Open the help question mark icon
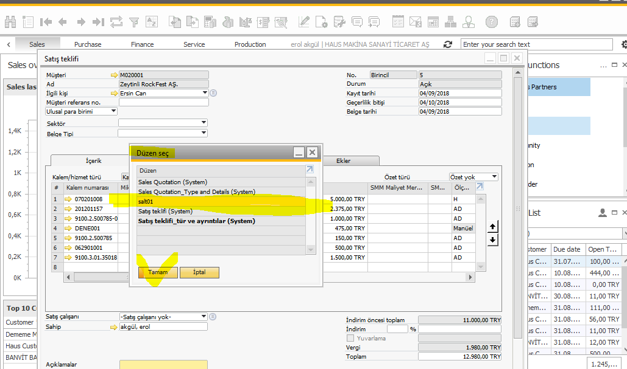 pos(491,22)
